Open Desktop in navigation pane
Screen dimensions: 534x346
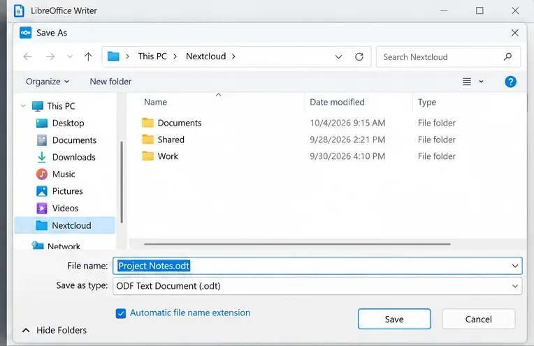pyautogui.click(x=68, y=123)
